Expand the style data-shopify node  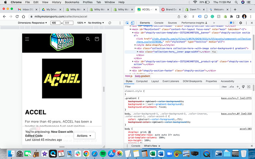point(135,45)
